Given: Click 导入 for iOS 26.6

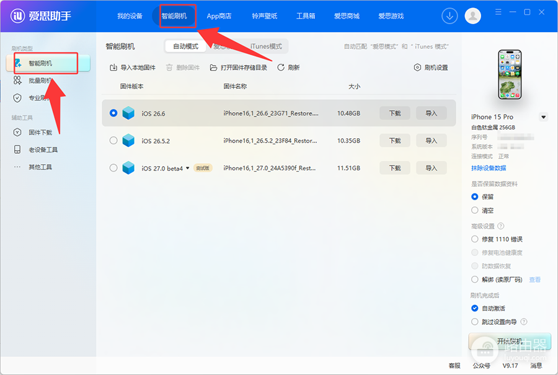Looking at the screenshot, I should click(x=431, y=113).
